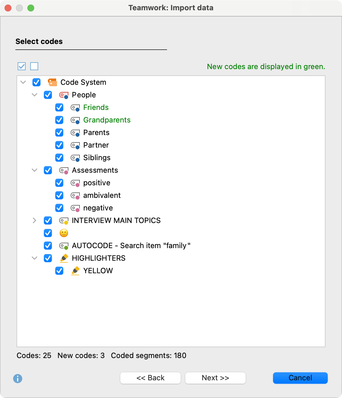The height and width of the screenshot is (398, 342).
Task: Click the YELLOW highlighter icon
Action: 76,271
